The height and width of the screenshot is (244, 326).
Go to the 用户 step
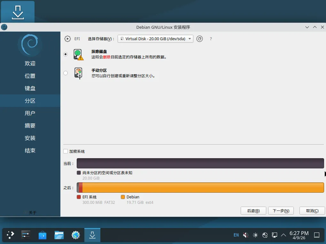pyautogui.click(x=30, y=113)
